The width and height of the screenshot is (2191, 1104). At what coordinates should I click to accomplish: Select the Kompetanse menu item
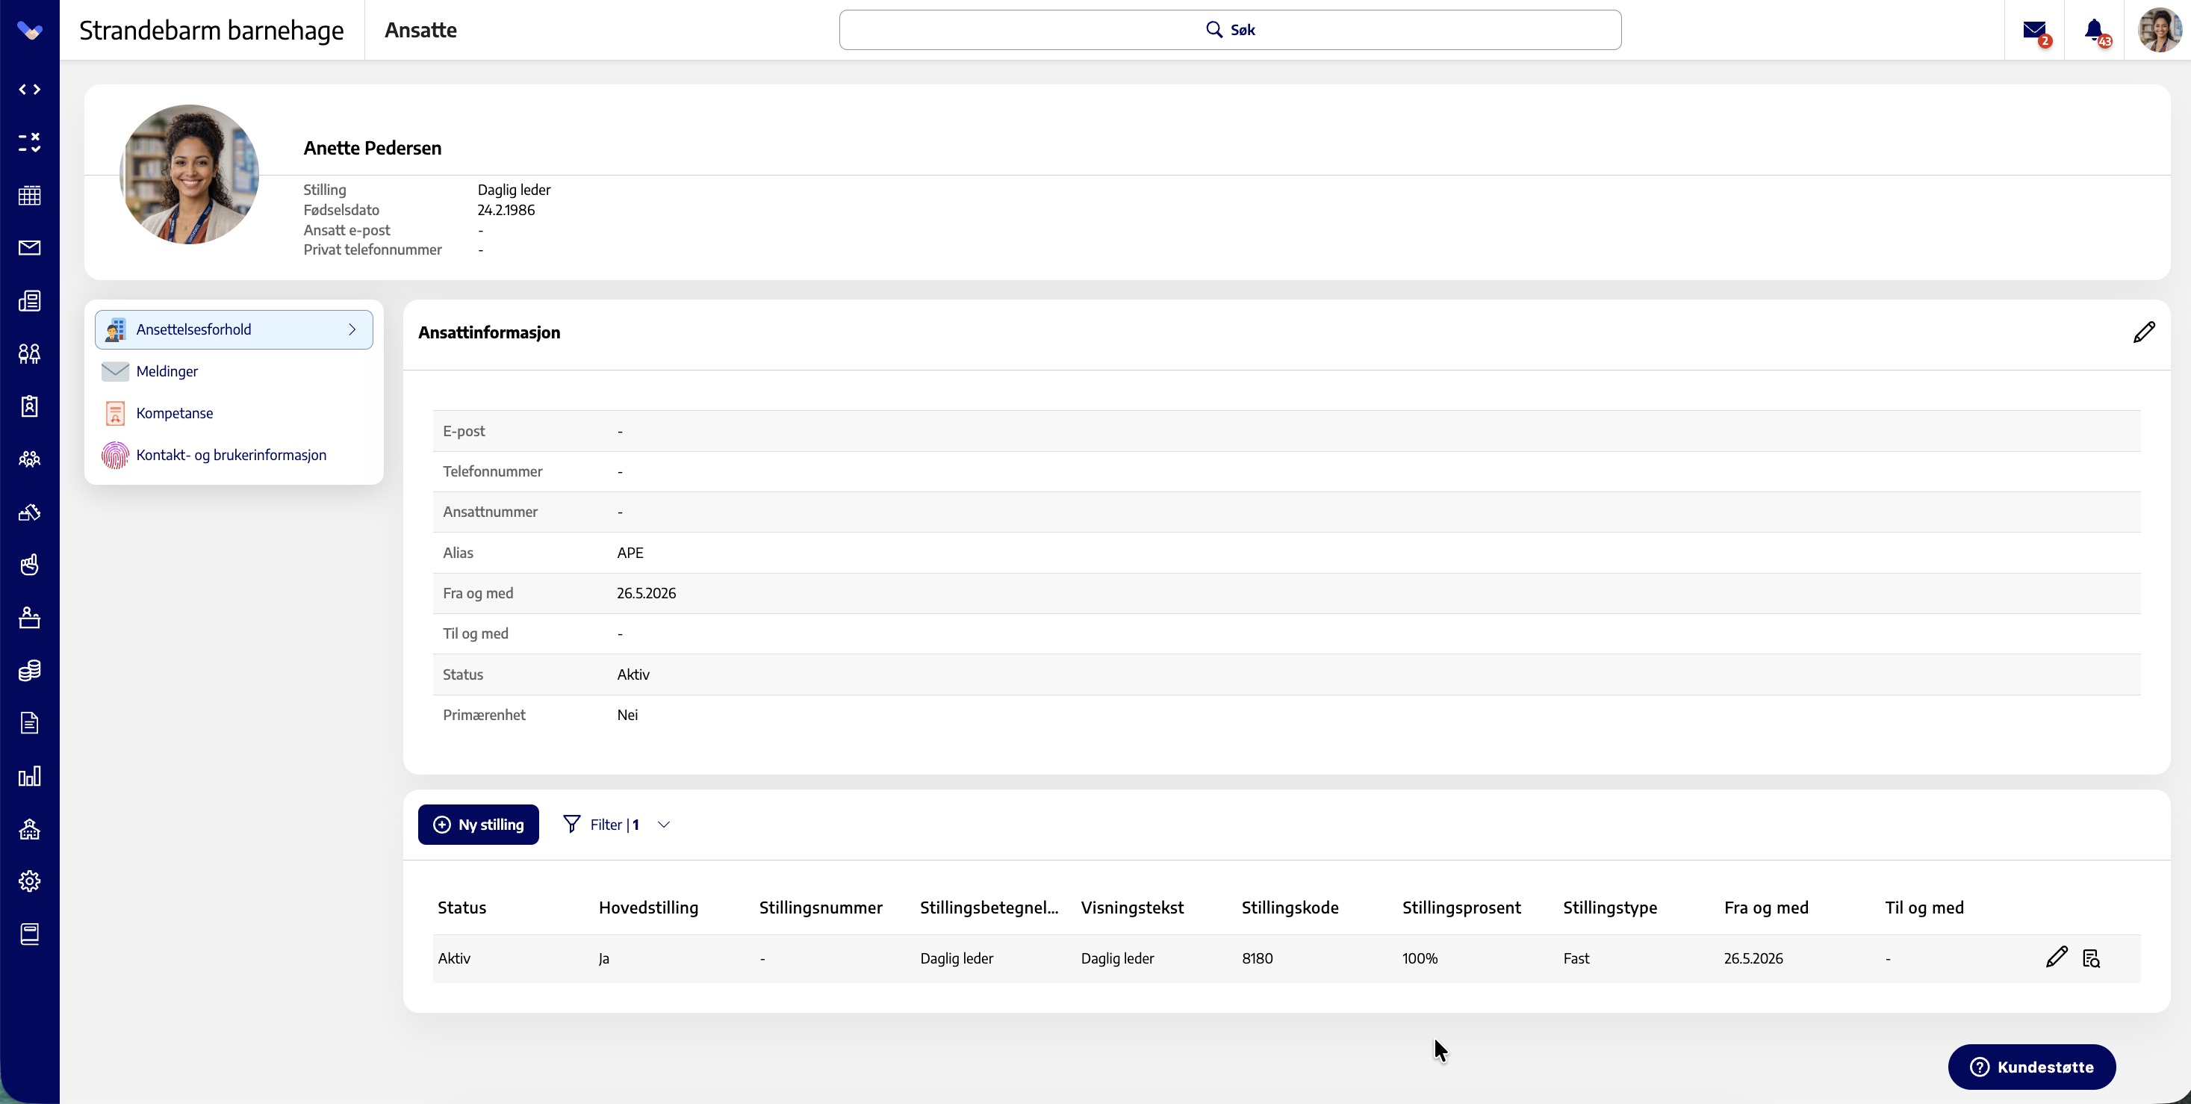[x=174, y=412]
